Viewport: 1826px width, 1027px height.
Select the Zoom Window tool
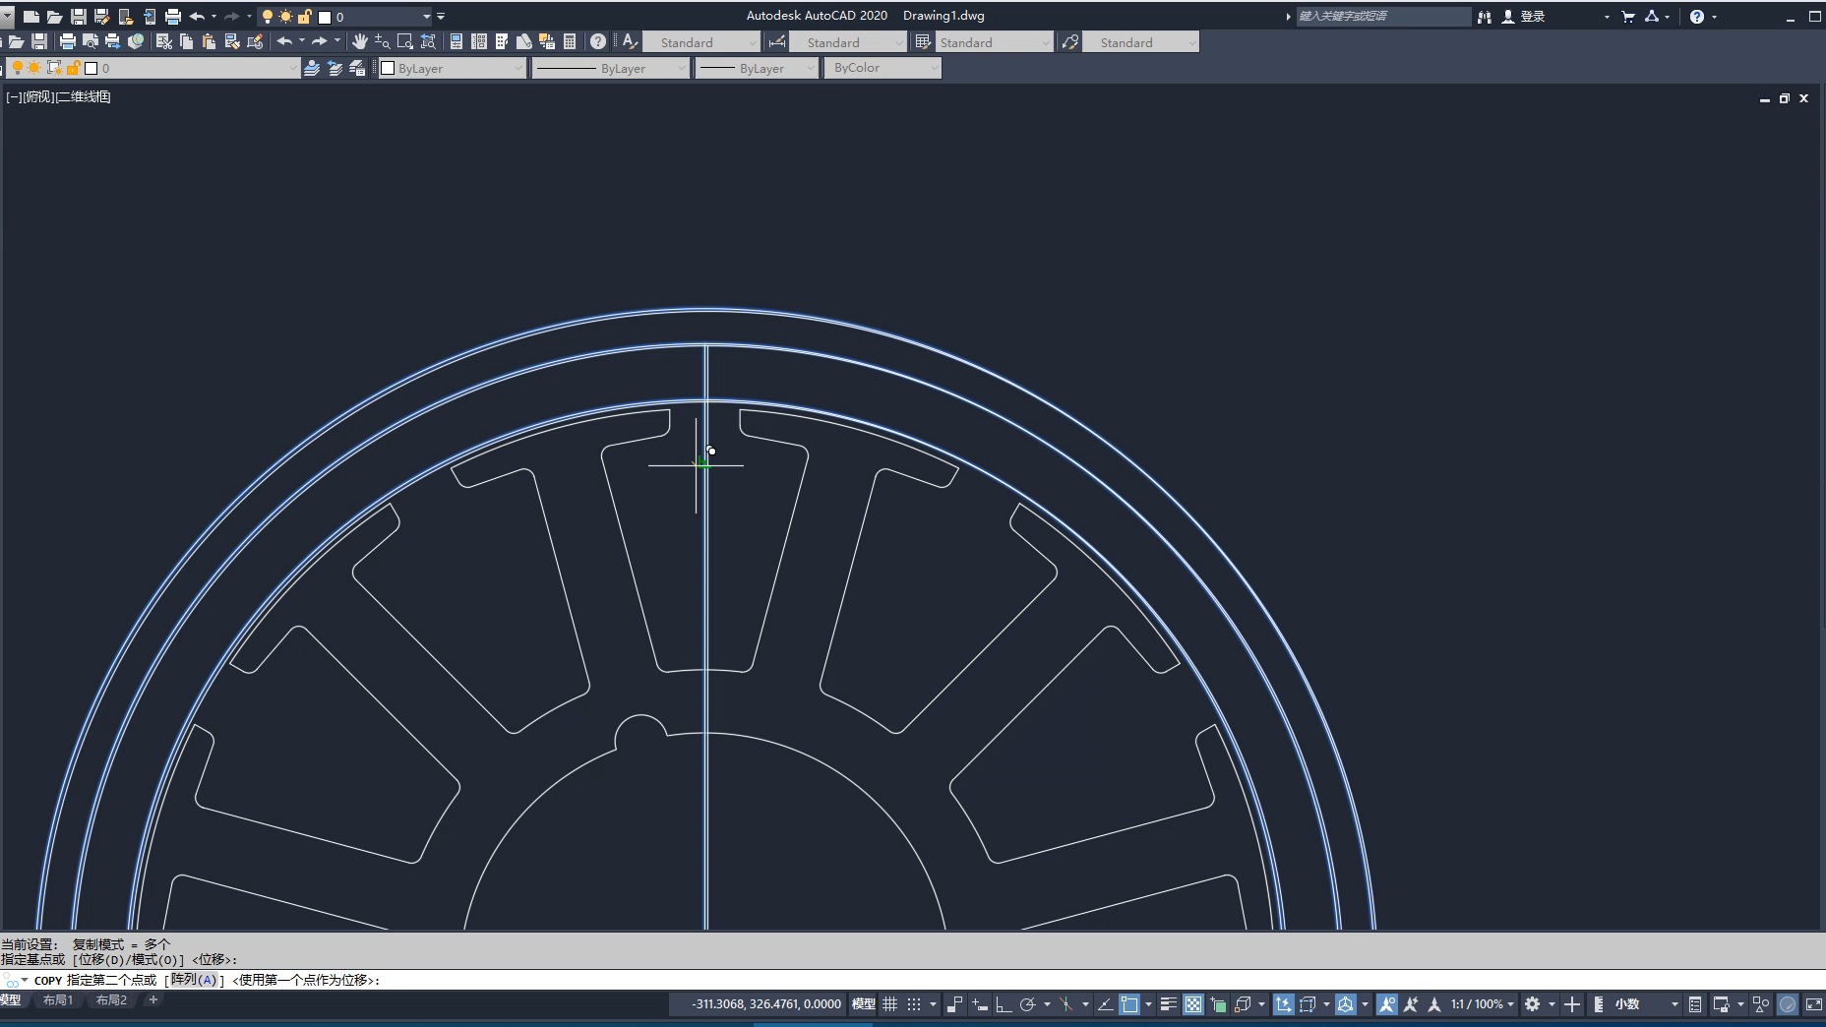click(x=405, y=41)
